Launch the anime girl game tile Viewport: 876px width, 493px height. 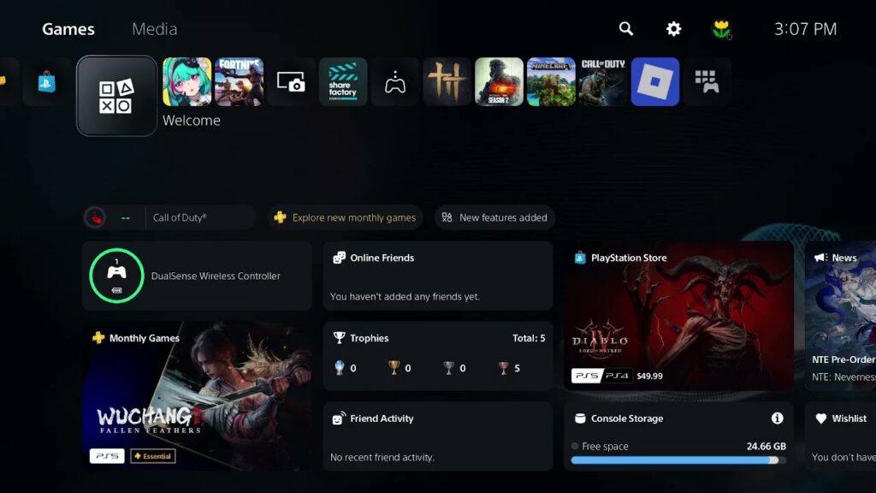(187, 81)
